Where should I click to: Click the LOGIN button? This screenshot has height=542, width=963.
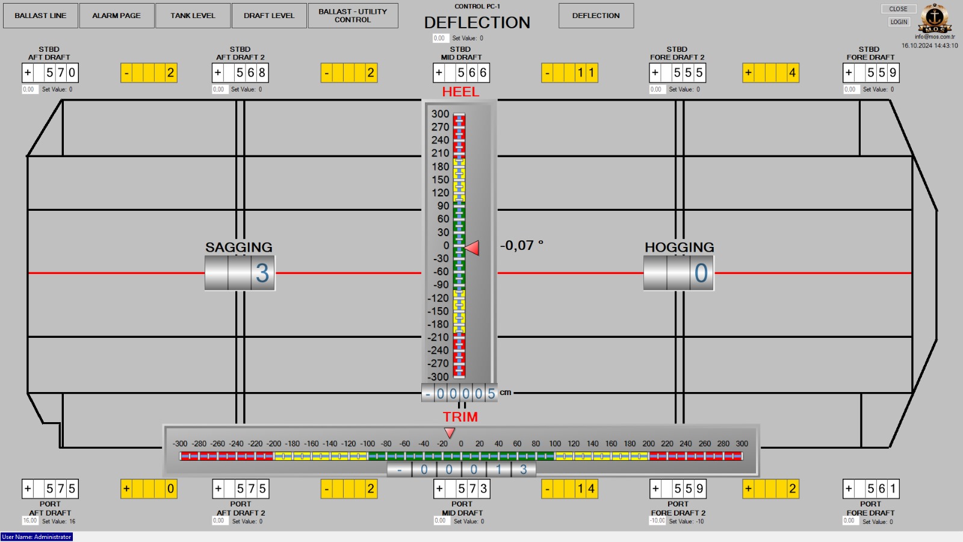click(x=899, y=22)
